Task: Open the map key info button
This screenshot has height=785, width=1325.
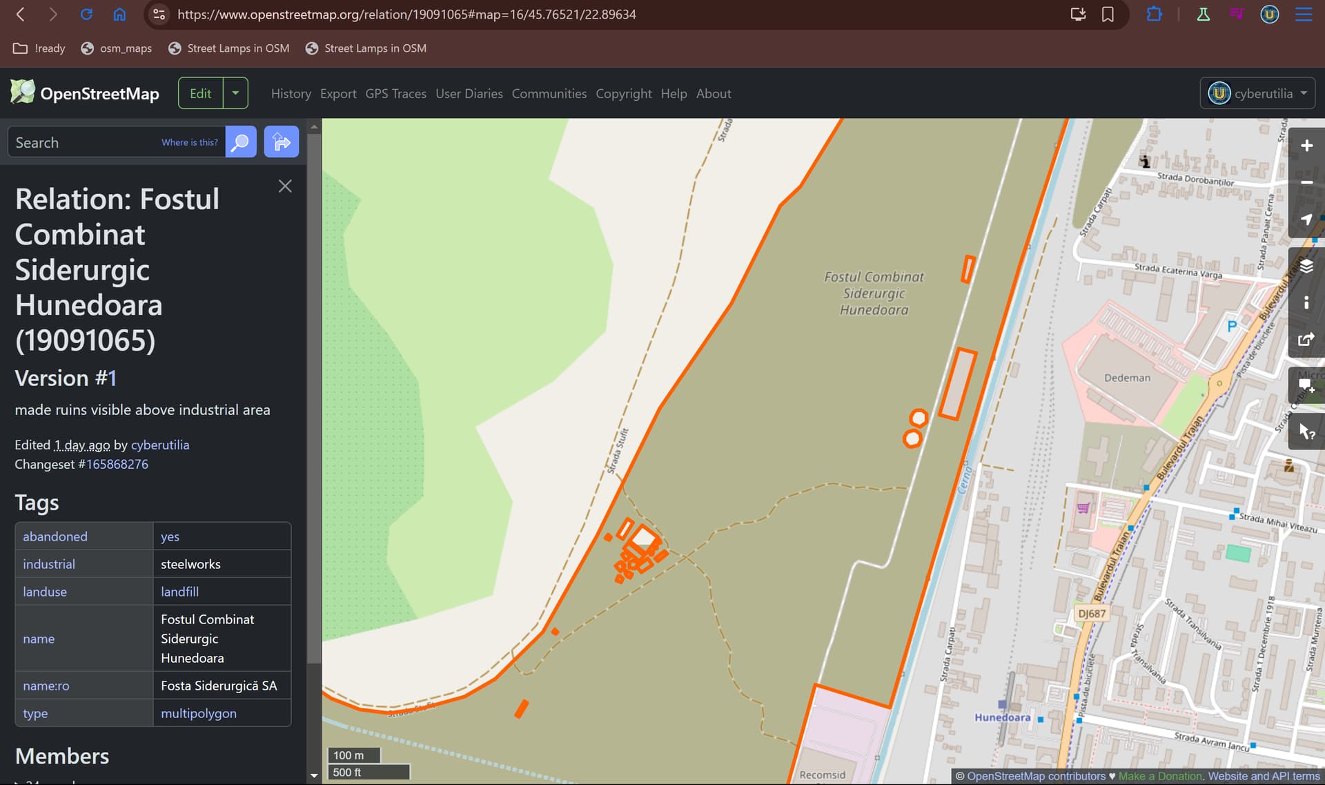Action: [x=1306, y=302]
